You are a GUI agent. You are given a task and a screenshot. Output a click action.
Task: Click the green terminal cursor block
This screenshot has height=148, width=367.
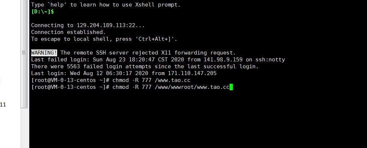(x=231, y=87)
